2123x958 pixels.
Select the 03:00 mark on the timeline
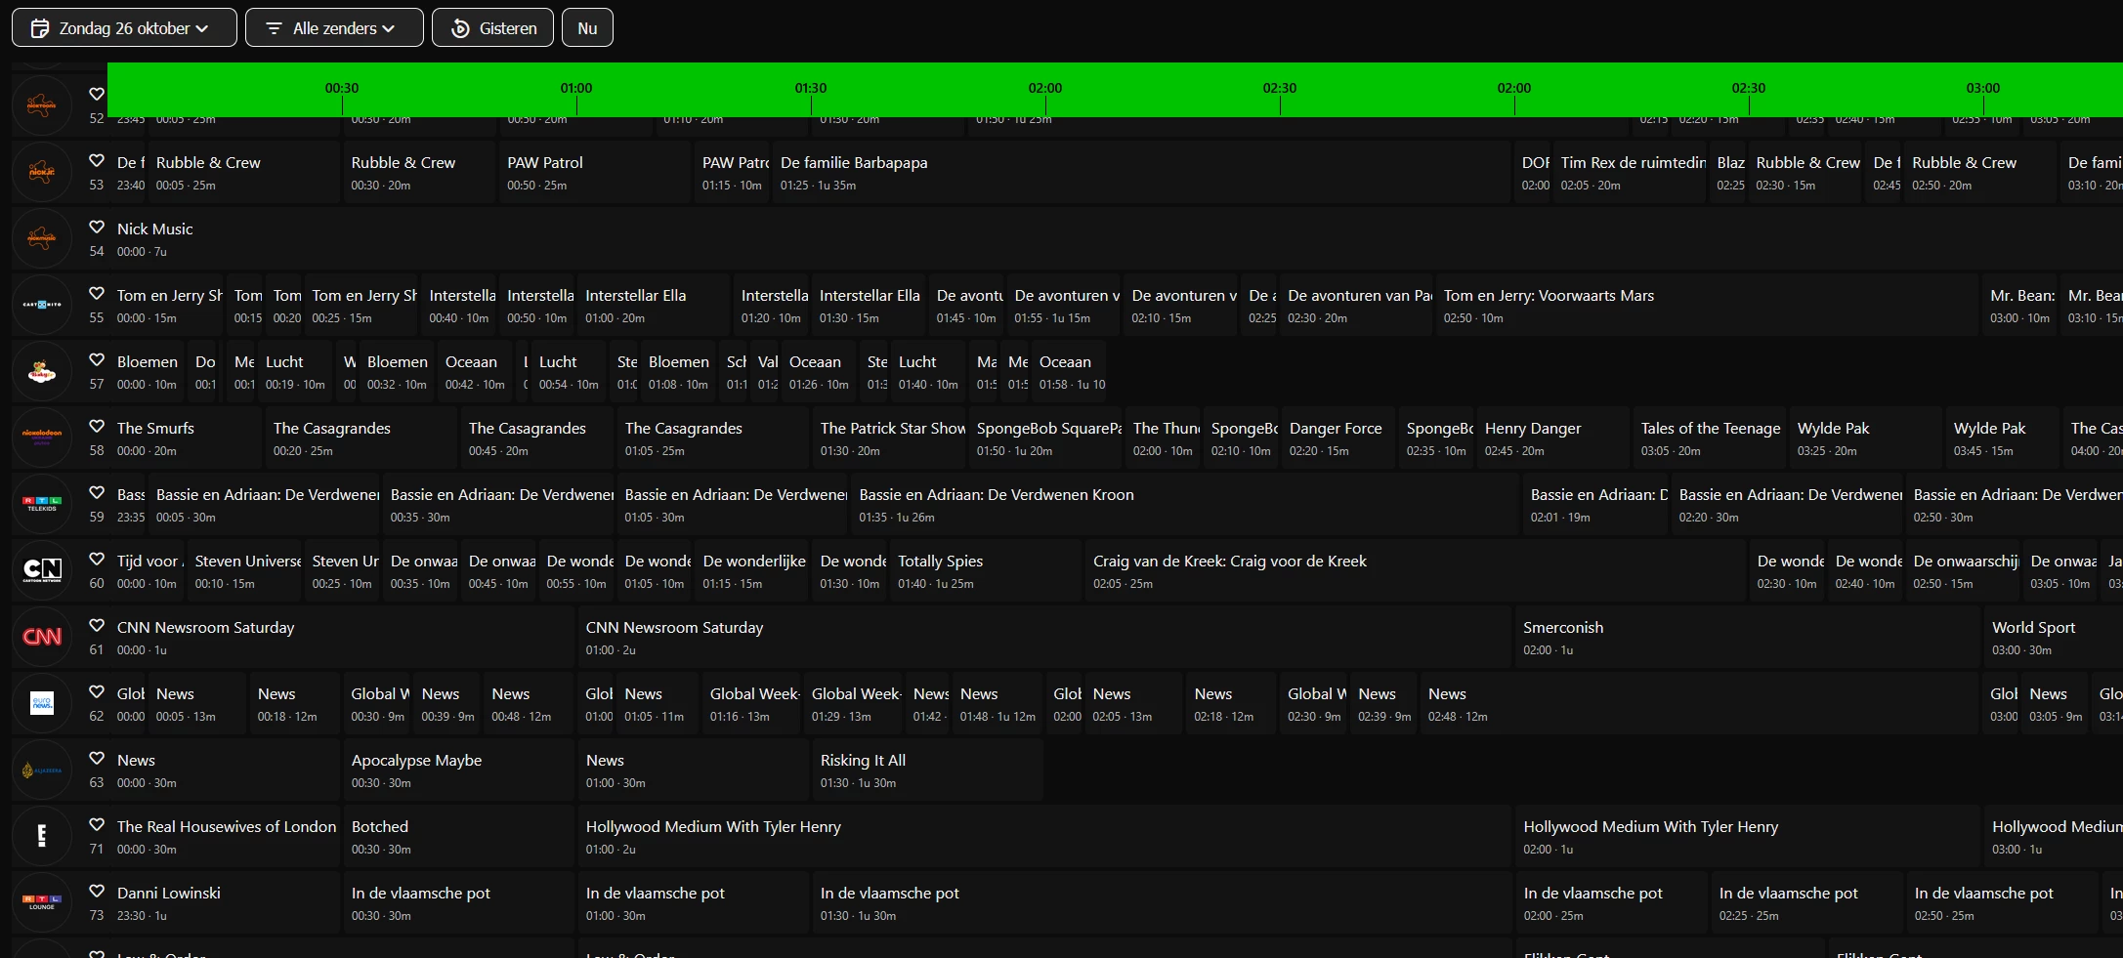click(1983, 88)
